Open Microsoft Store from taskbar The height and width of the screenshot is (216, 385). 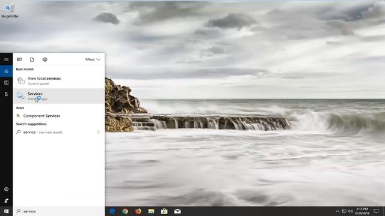click(164, 211)
